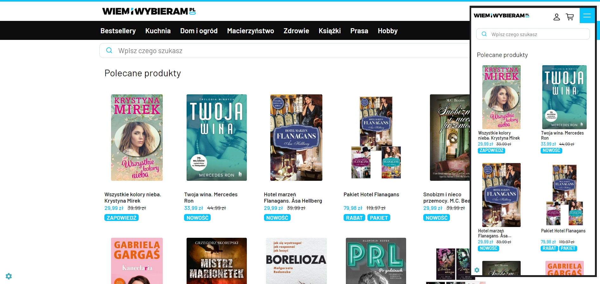
Task: Click the ZAPOWIEDŹ badge on main page
Action: [x=122, y=218]
